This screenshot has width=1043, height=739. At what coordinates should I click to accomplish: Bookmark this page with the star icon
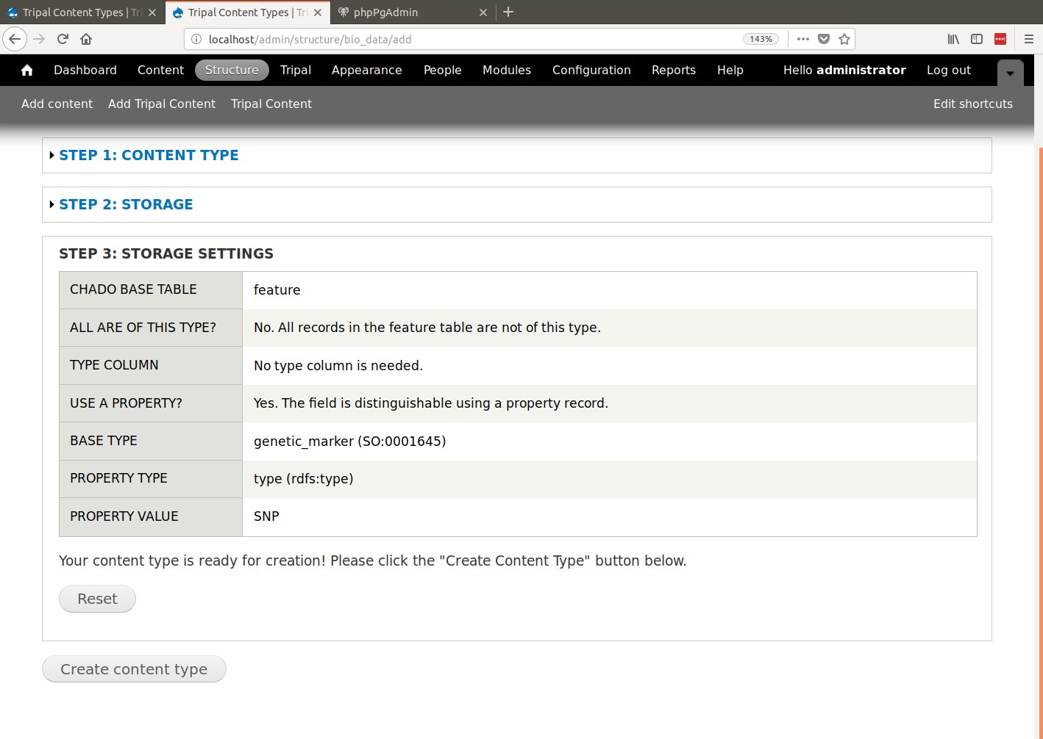[844, 39]
